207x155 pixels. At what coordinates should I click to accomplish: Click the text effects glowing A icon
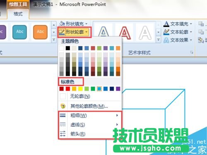tap(166, 40)
